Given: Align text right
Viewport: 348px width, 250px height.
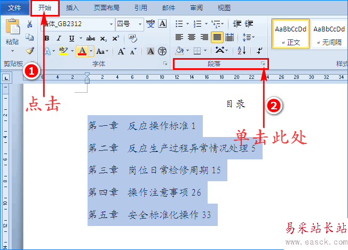Looking at the screenshot, I should [204, 37].
